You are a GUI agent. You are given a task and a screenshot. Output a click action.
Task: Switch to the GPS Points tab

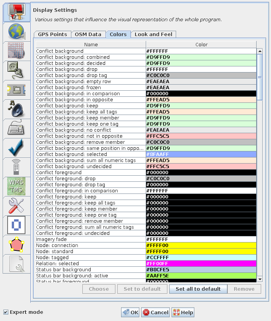click(52, 34)
